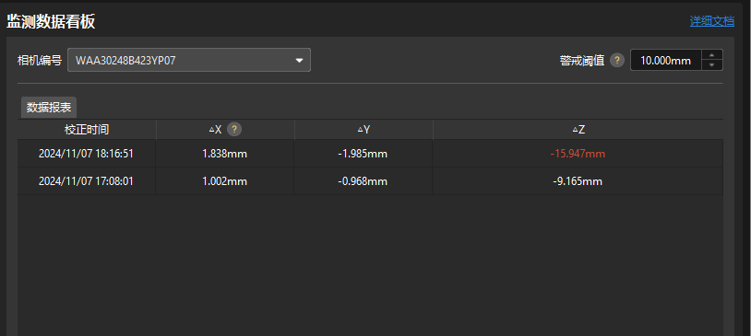Click the 警戒阈值 label
This screenshot has height=336, width=751.
pyautogui.click(x=582, y=61)
